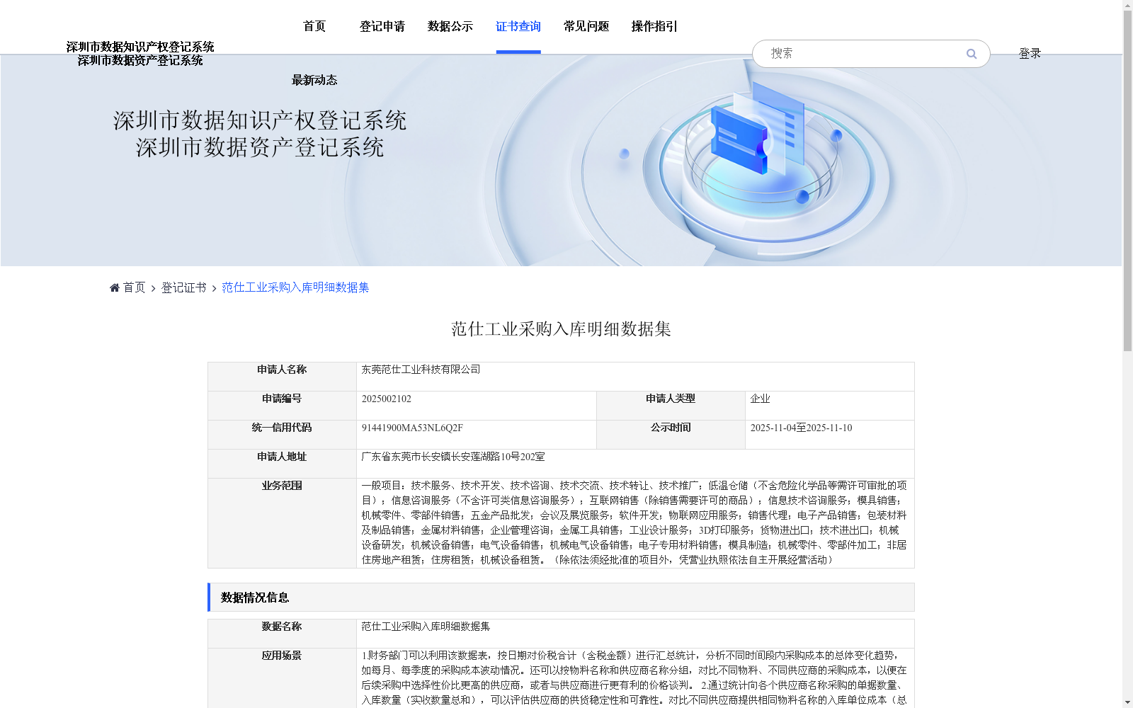
Task: Click the banner title 深圳市数据知识产权登记系统
Action: click(260, 120)
